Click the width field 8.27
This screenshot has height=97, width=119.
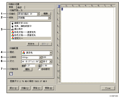pos(30,66)
